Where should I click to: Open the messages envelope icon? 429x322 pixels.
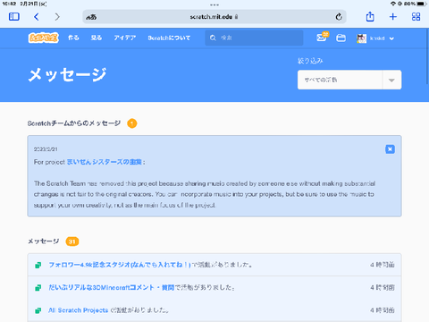point(323,38)
